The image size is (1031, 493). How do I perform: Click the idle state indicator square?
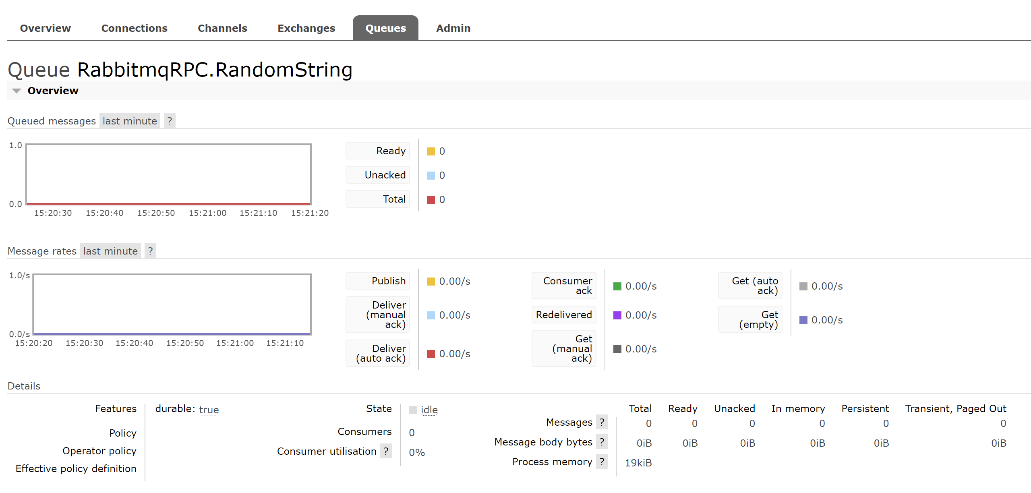tap(412, 410)
